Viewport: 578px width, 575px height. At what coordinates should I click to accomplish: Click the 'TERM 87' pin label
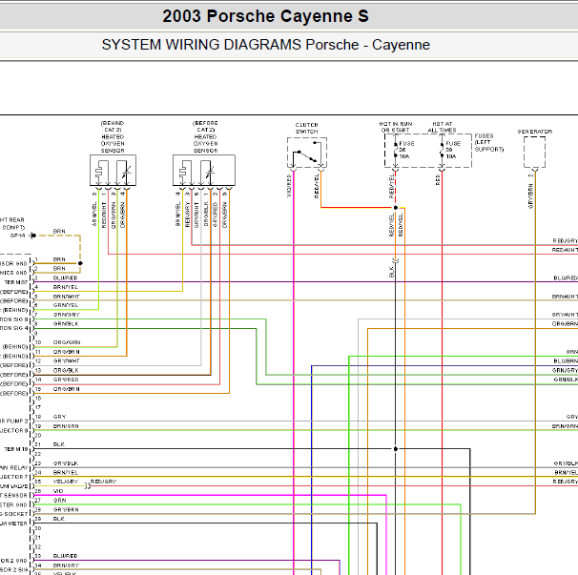coord(16,282)
